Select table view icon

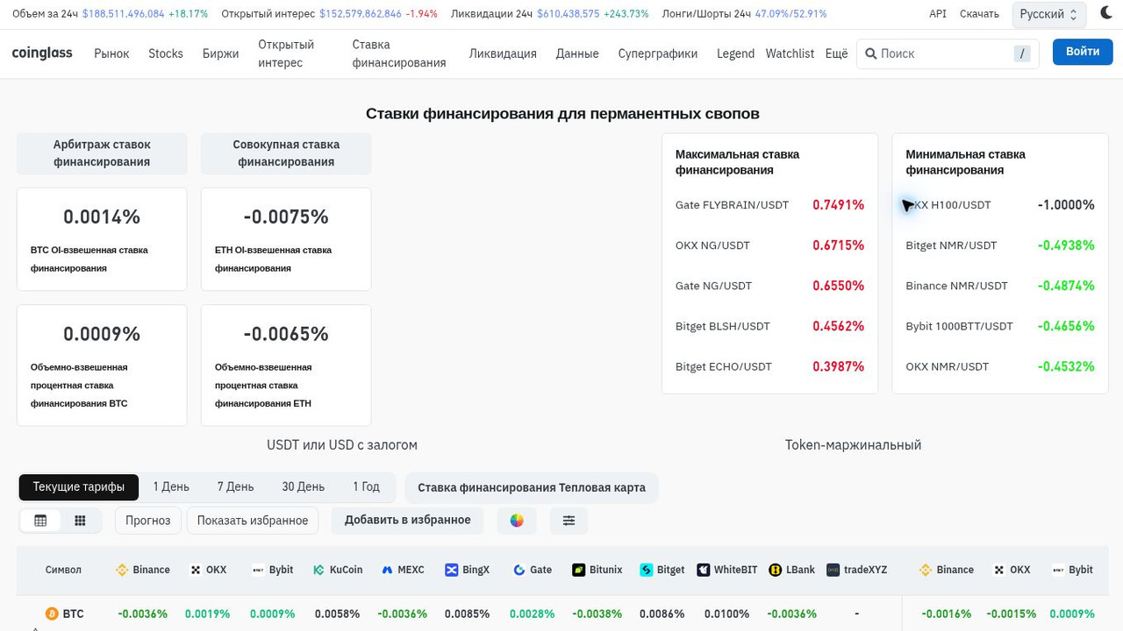click(x=40, y=521)
